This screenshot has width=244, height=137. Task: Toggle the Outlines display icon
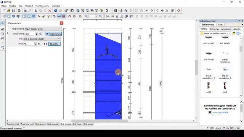click(24, 16)
